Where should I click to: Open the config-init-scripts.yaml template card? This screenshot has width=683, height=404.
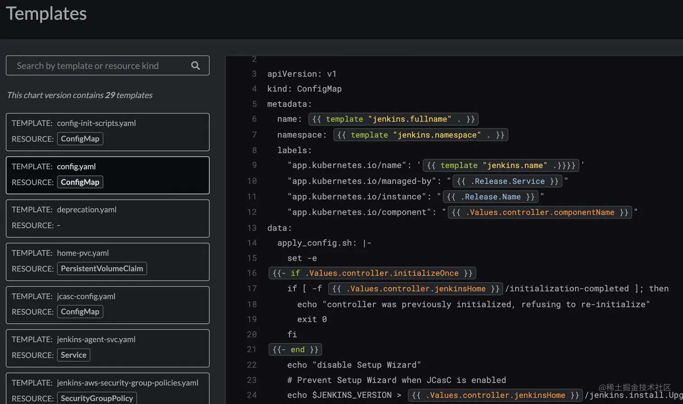point(108,131)
